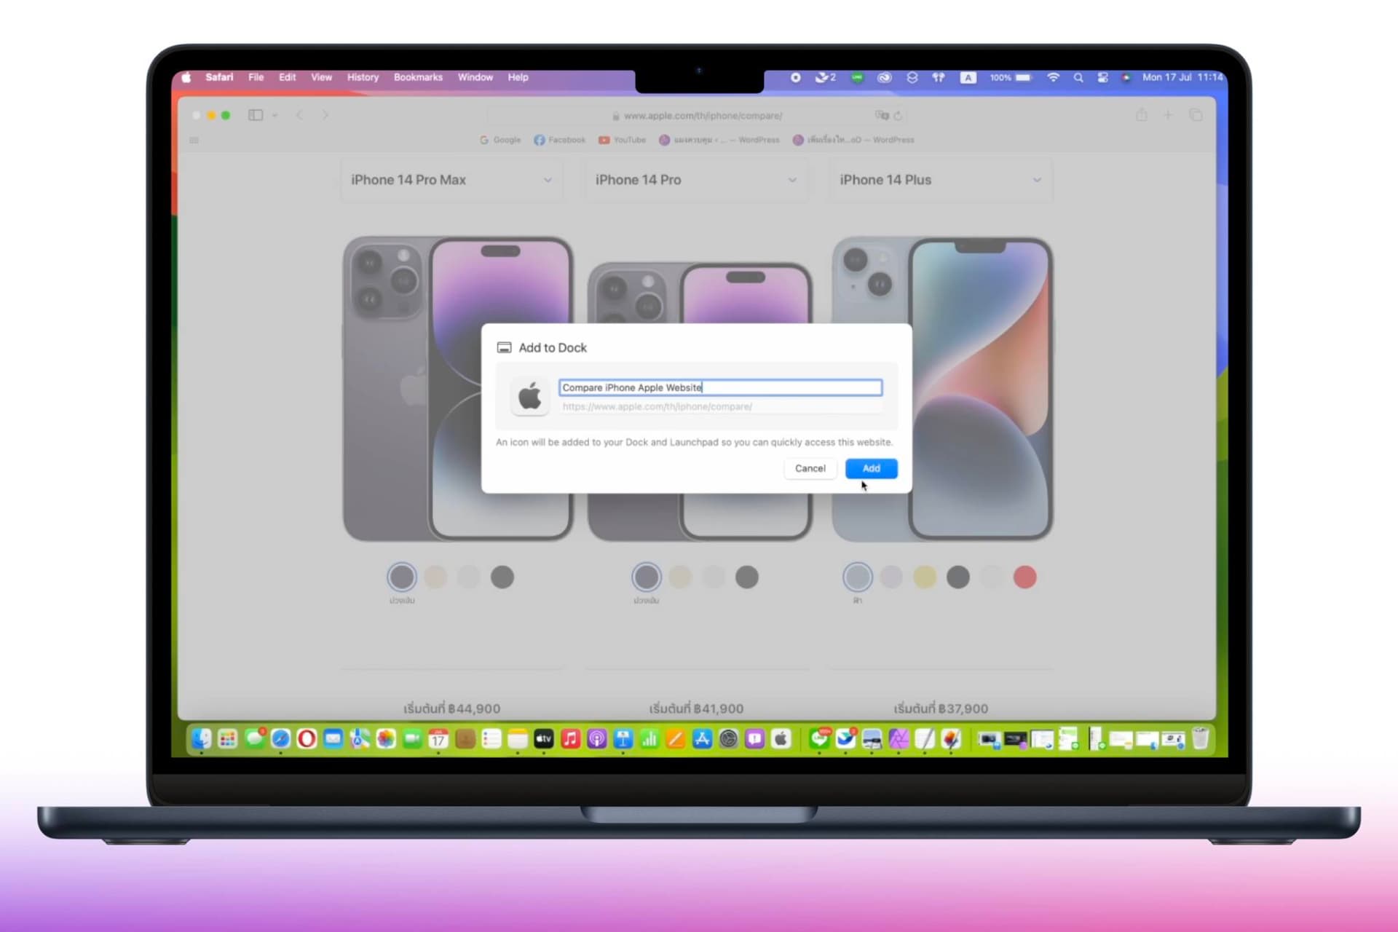Screen dimensions: 1398x932
Task: Open the Bookmarks menu
Action: (x=418, y=77)
